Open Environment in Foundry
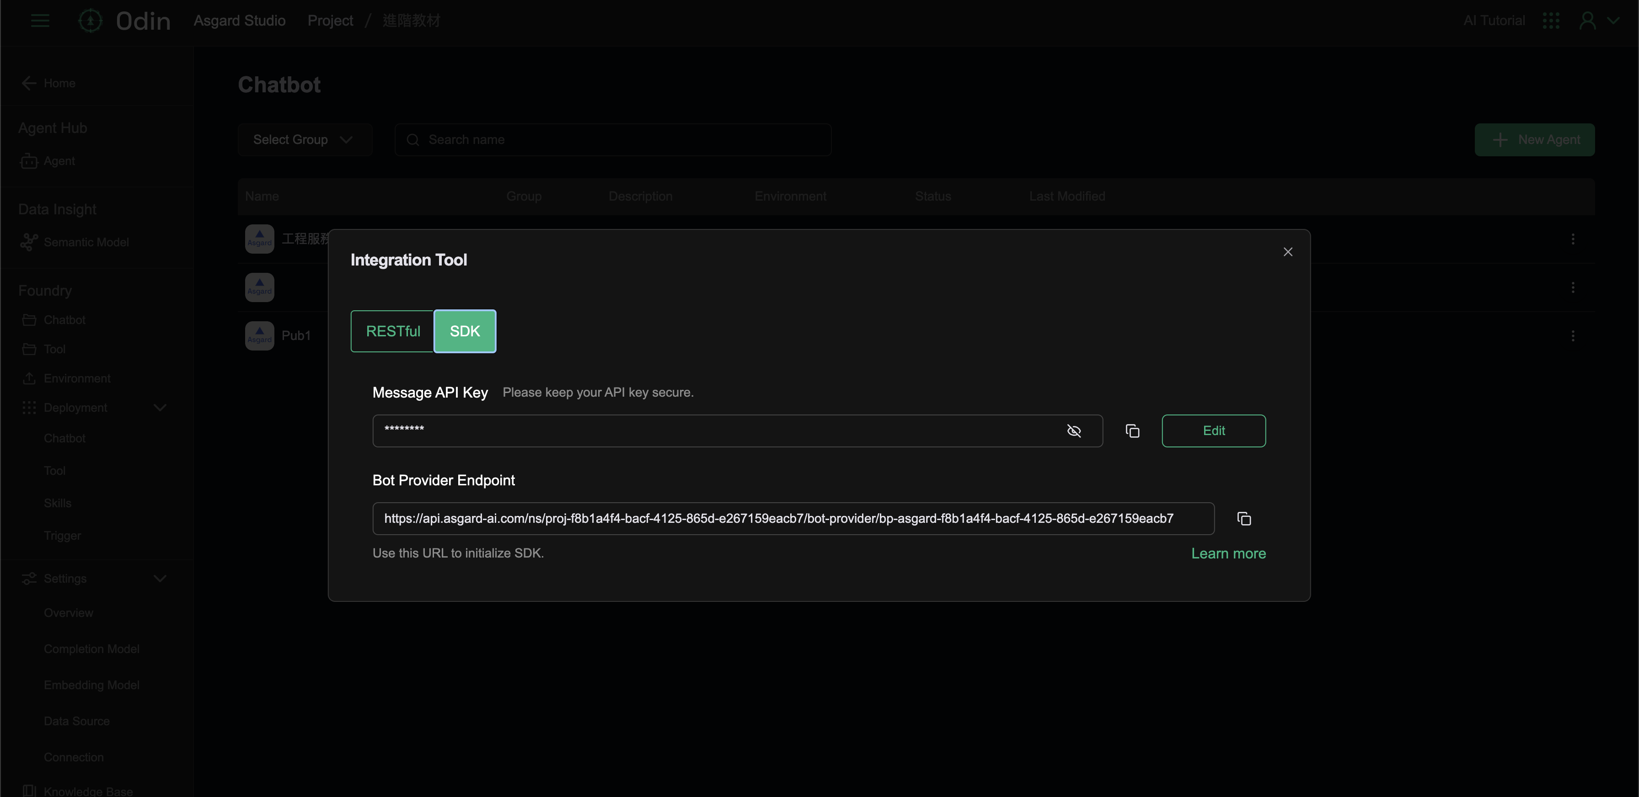This screenshot has height=797, width=1639. (x=77, y=378)
